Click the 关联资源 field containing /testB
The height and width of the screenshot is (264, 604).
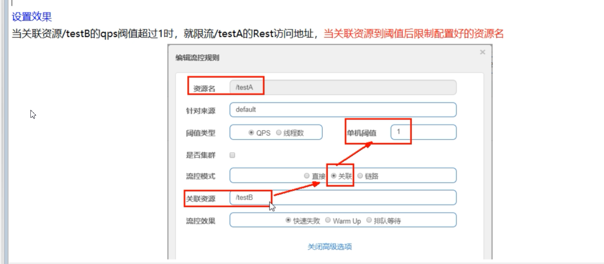coord(343,198)
